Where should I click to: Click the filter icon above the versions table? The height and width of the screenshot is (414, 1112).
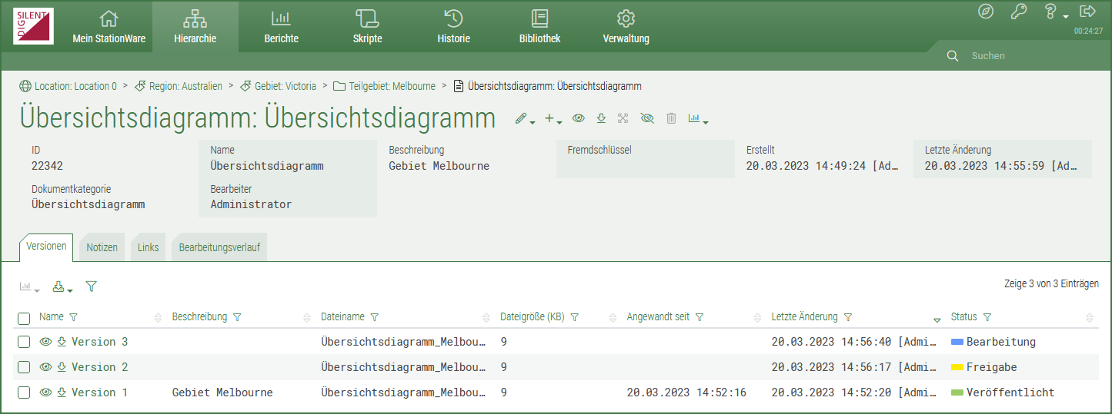coord(91,286)
